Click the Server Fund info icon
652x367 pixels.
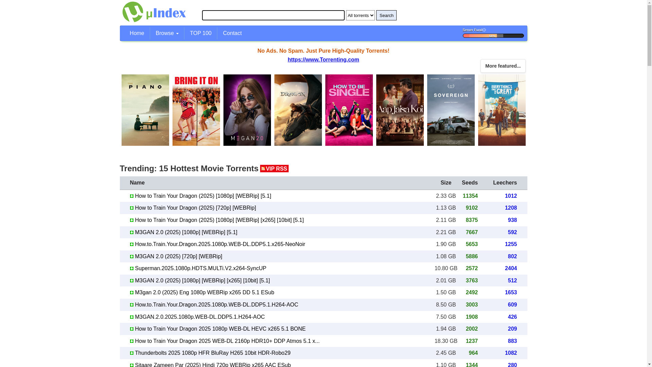click(484, 30)
